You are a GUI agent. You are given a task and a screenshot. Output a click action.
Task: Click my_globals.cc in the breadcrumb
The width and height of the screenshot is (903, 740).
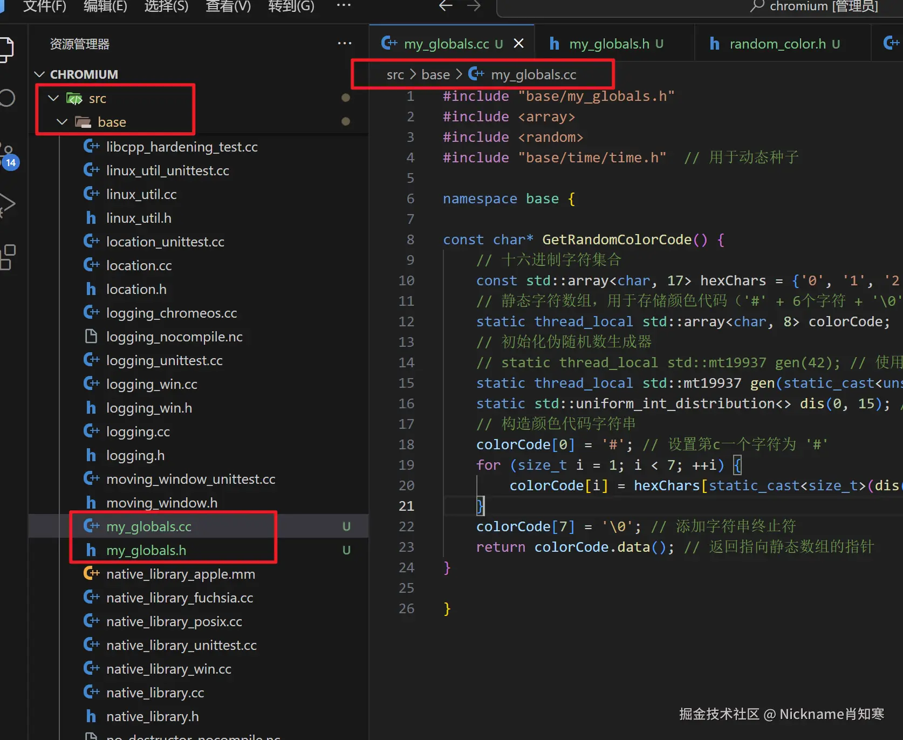click(533, 74)
